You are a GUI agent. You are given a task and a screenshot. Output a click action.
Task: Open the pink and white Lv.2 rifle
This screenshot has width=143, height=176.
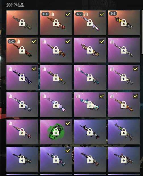point(90,23)
